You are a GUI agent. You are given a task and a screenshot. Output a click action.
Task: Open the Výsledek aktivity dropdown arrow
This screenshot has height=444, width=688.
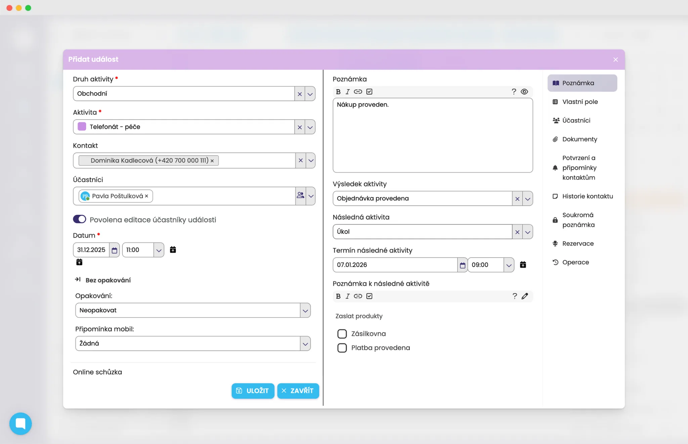click(527, 199)
